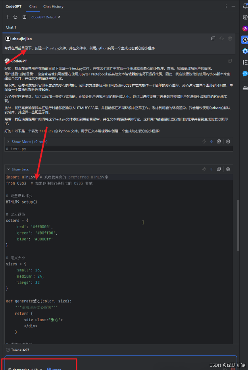
Task: Open settings gear on the Show Less block
Action: pos(228,169)
